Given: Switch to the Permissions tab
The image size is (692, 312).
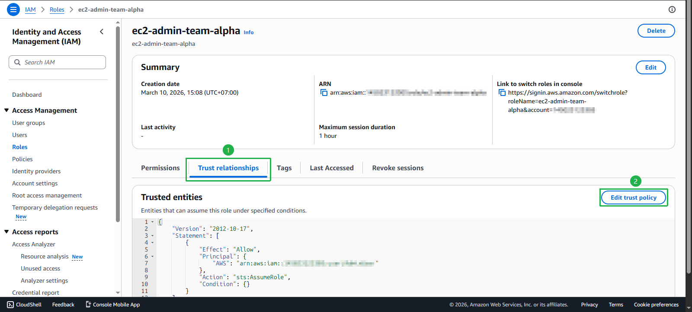Looking at the screenshot, I should [x=160, y=168].
